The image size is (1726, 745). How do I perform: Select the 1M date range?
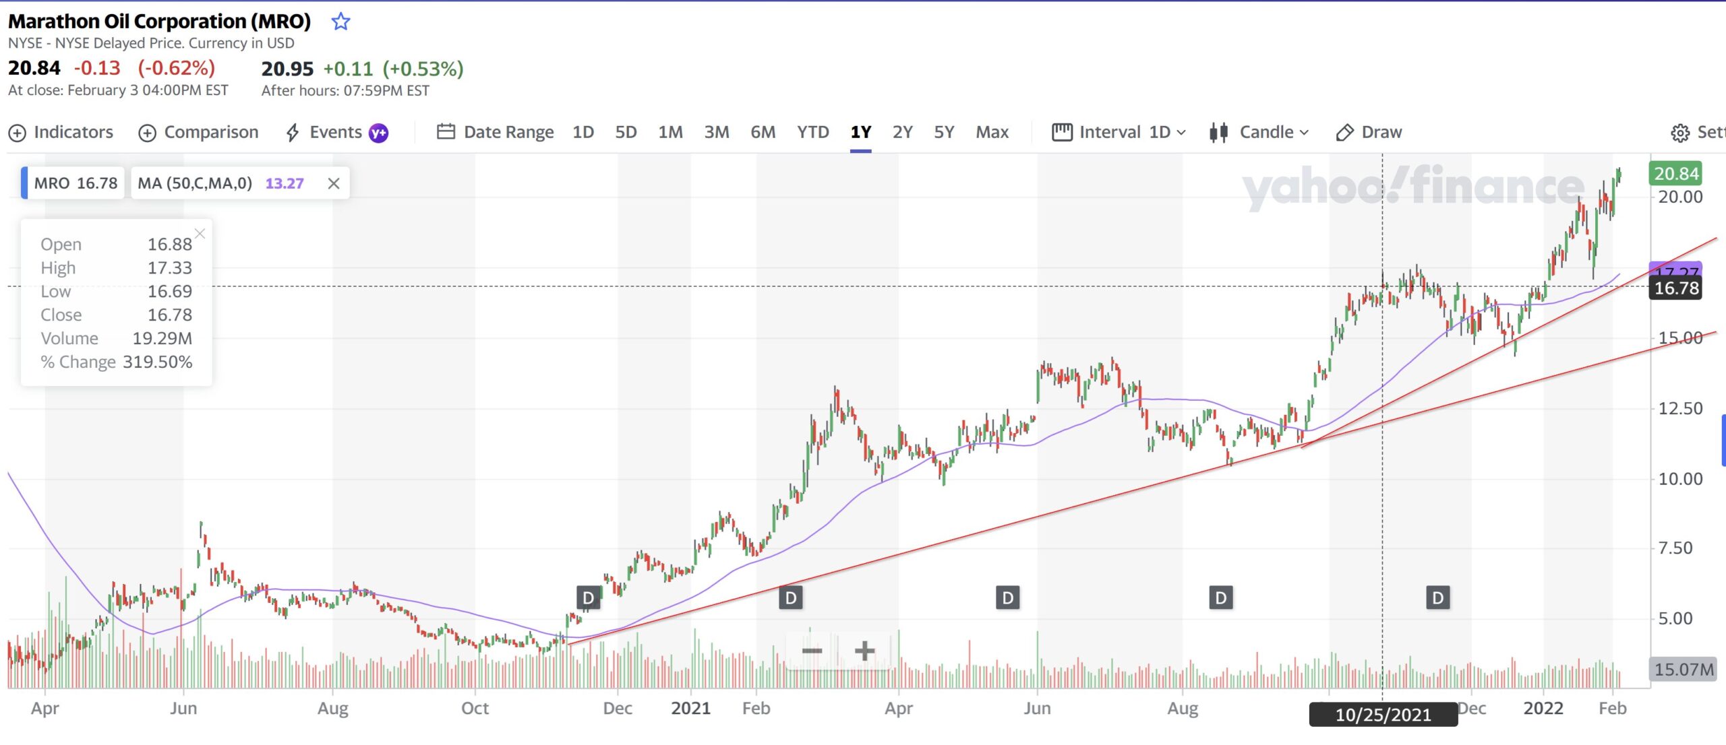670,132
